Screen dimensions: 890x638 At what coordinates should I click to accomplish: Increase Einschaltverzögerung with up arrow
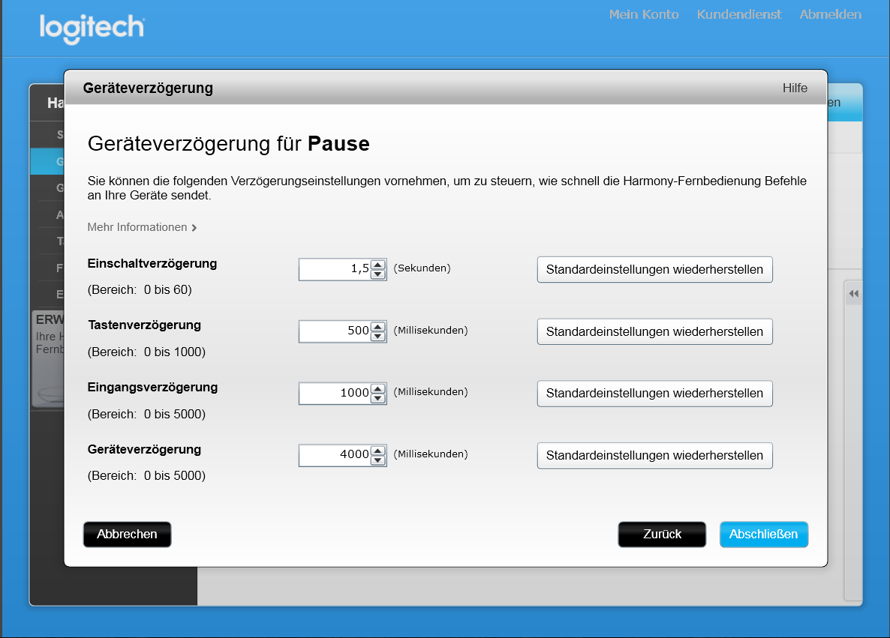pyautogui.click(x=378, y=265)
